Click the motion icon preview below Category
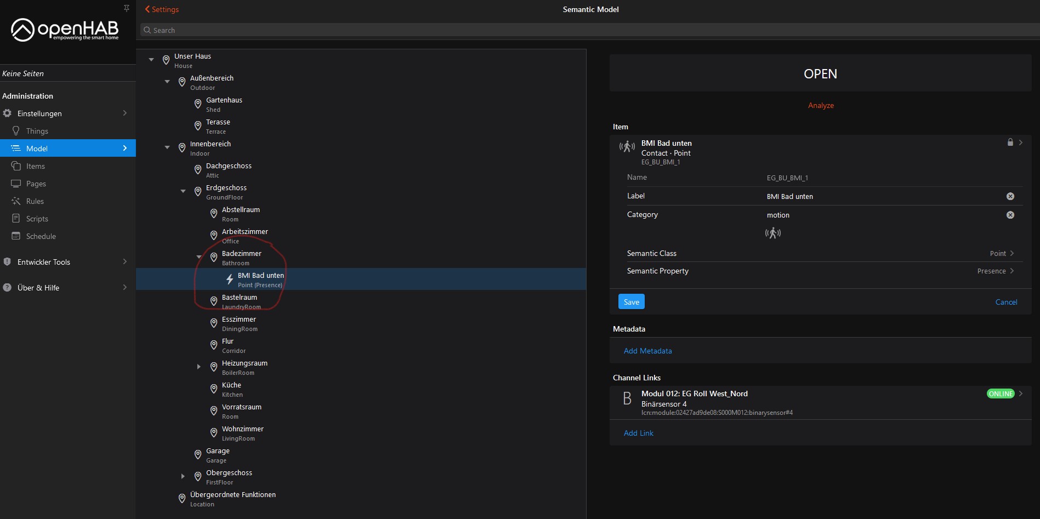 coord(773,233)
